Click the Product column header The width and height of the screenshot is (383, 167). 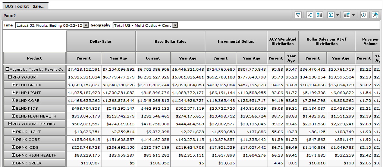[x=34, y=58]
